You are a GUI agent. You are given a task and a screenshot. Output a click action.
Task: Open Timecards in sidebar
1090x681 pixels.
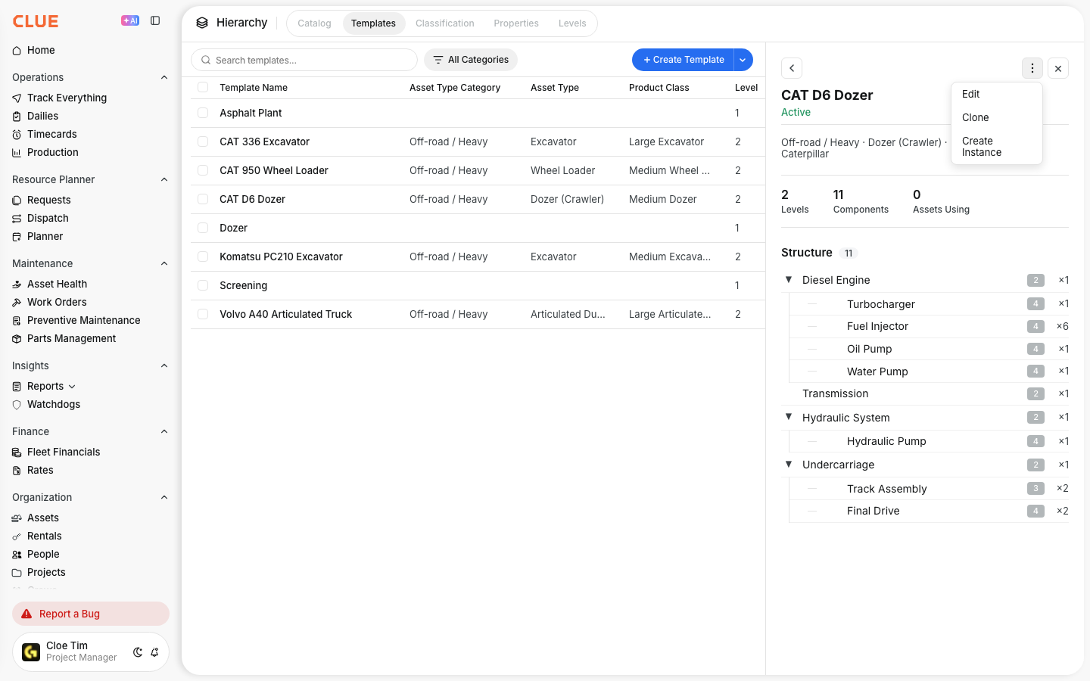pos(51,134)
